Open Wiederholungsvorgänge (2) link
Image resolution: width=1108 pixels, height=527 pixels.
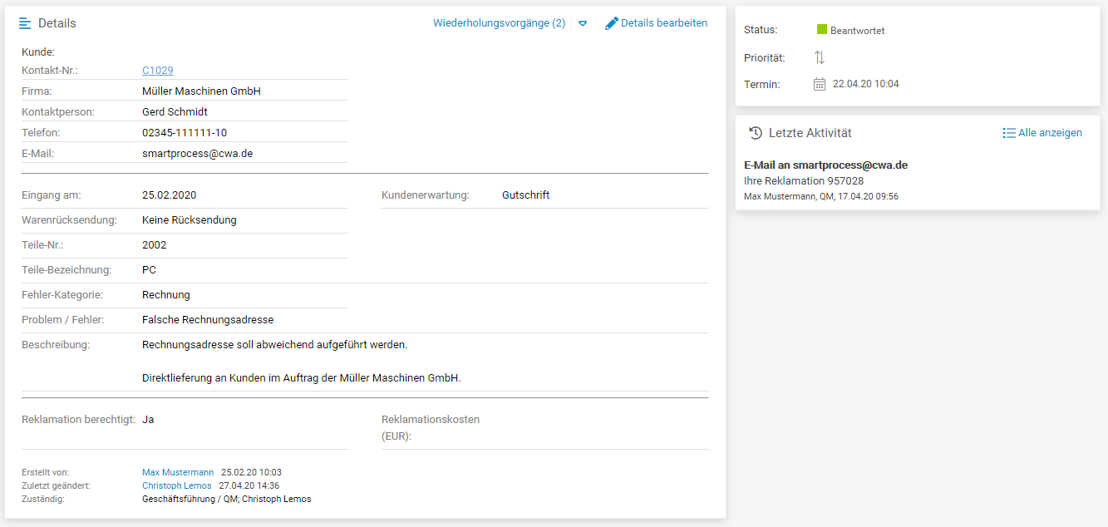click(x=499, y=23)
